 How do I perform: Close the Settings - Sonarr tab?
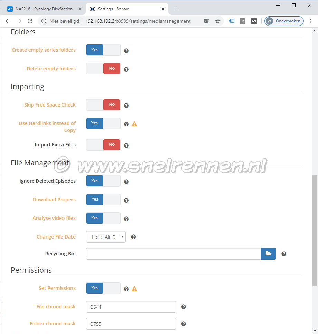163,9
